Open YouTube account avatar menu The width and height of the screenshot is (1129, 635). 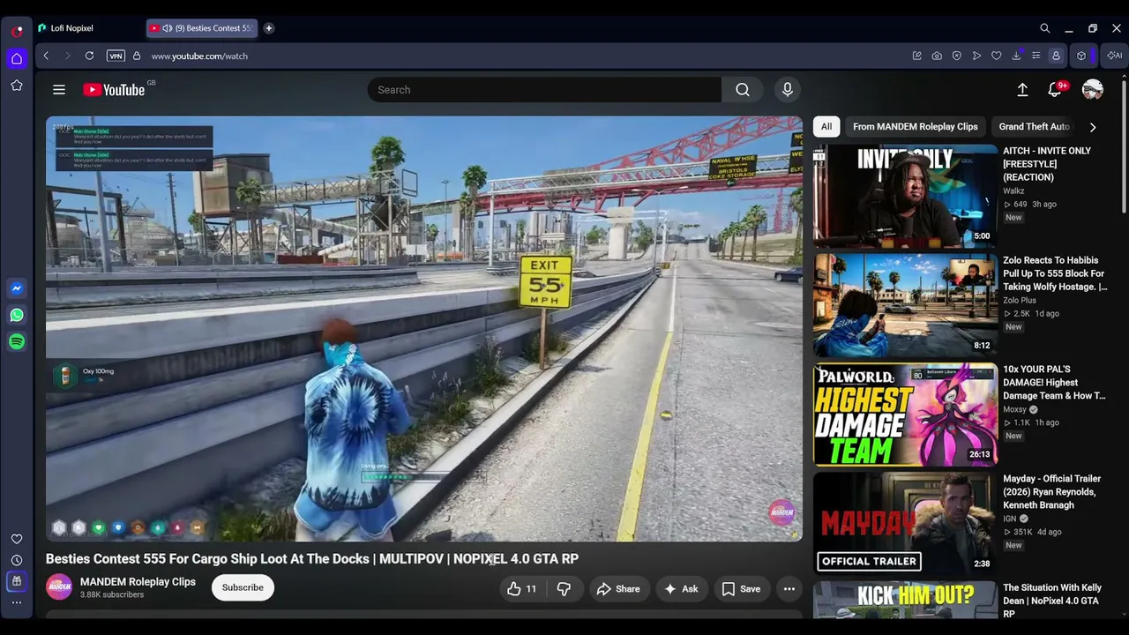click(x=1093, y=89)
